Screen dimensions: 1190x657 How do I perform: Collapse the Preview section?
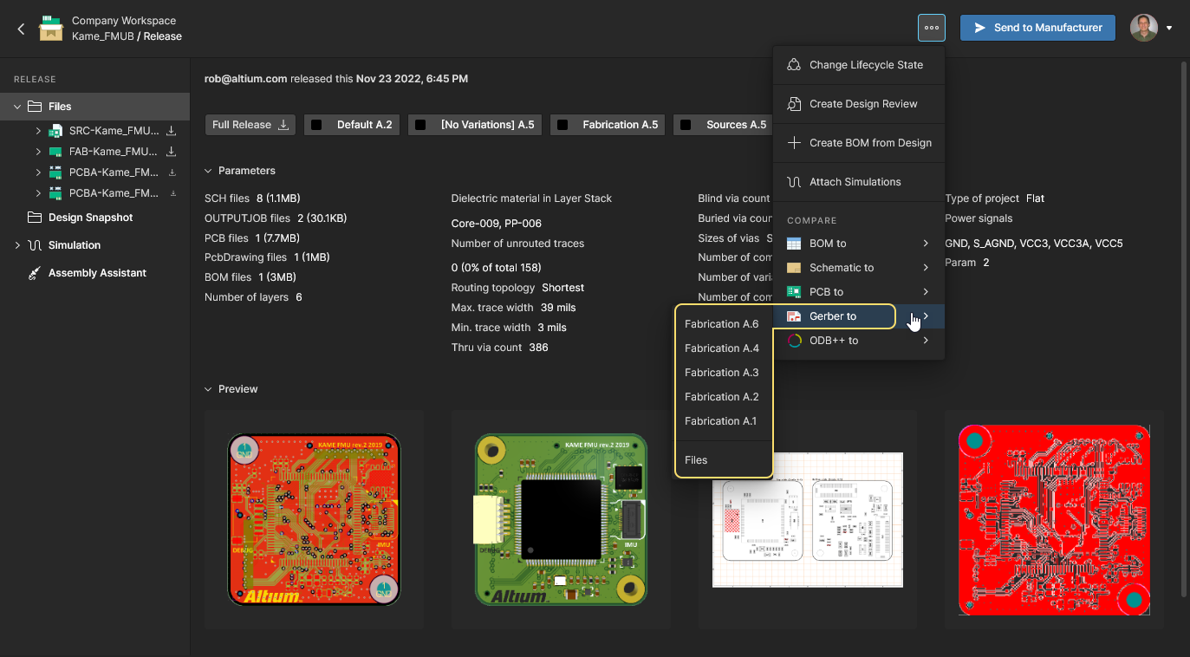208,389
